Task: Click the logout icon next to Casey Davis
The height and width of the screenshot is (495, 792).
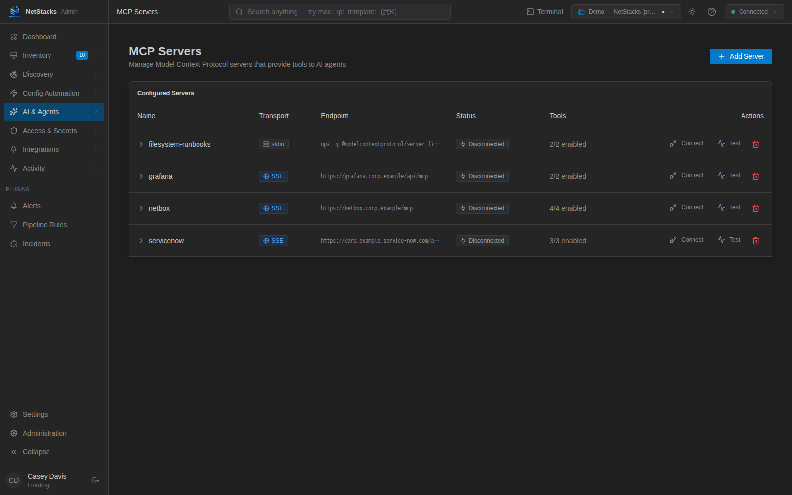Action: click(96, 480)
